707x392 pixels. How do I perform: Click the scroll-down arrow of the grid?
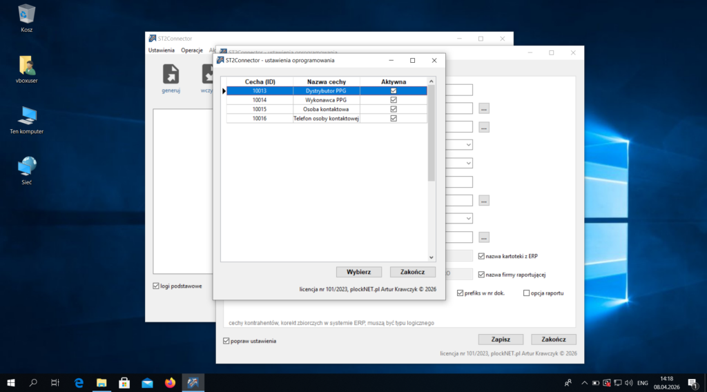(432, 257)
